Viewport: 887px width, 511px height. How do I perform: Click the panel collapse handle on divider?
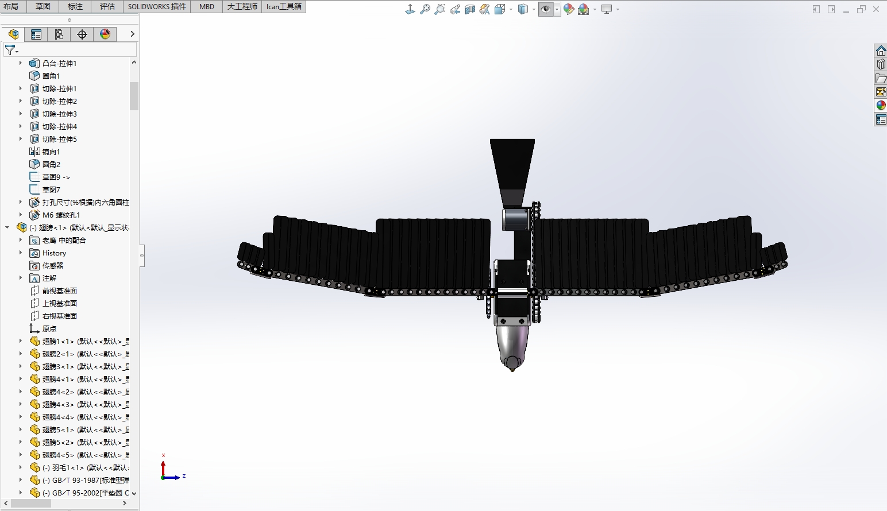click(142, 255)
